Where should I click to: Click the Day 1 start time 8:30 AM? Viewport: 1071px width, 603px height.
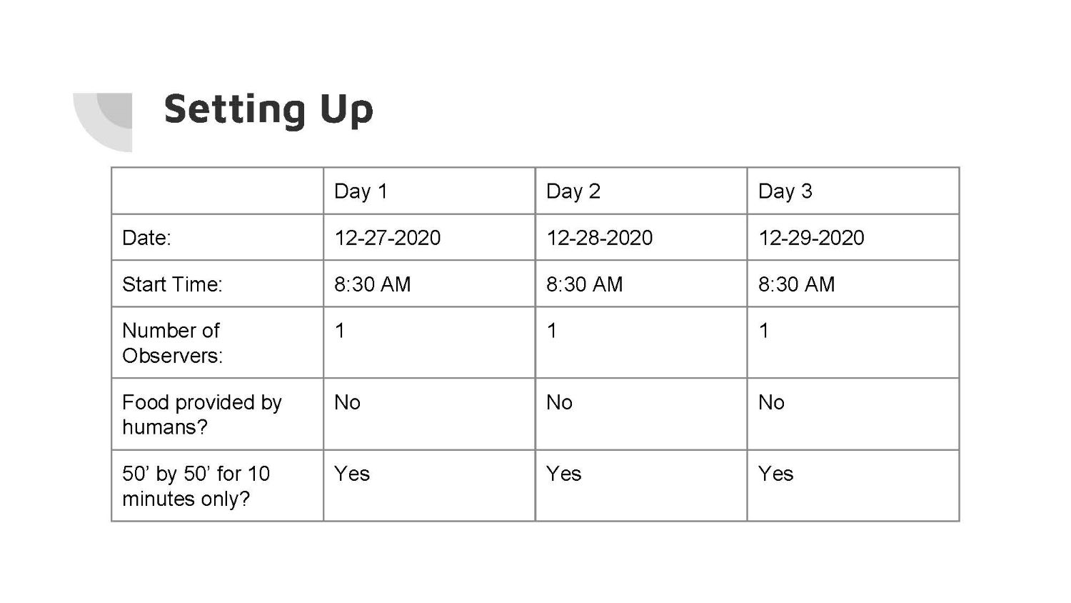point(428,284)
